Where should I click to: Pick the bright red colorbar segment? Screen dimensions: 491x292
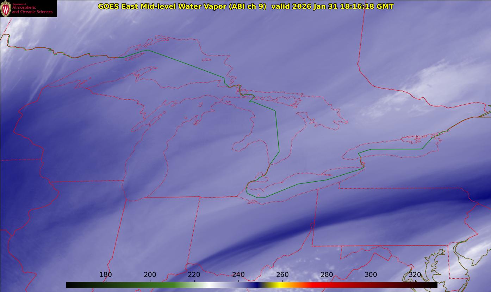coord(317,285)
